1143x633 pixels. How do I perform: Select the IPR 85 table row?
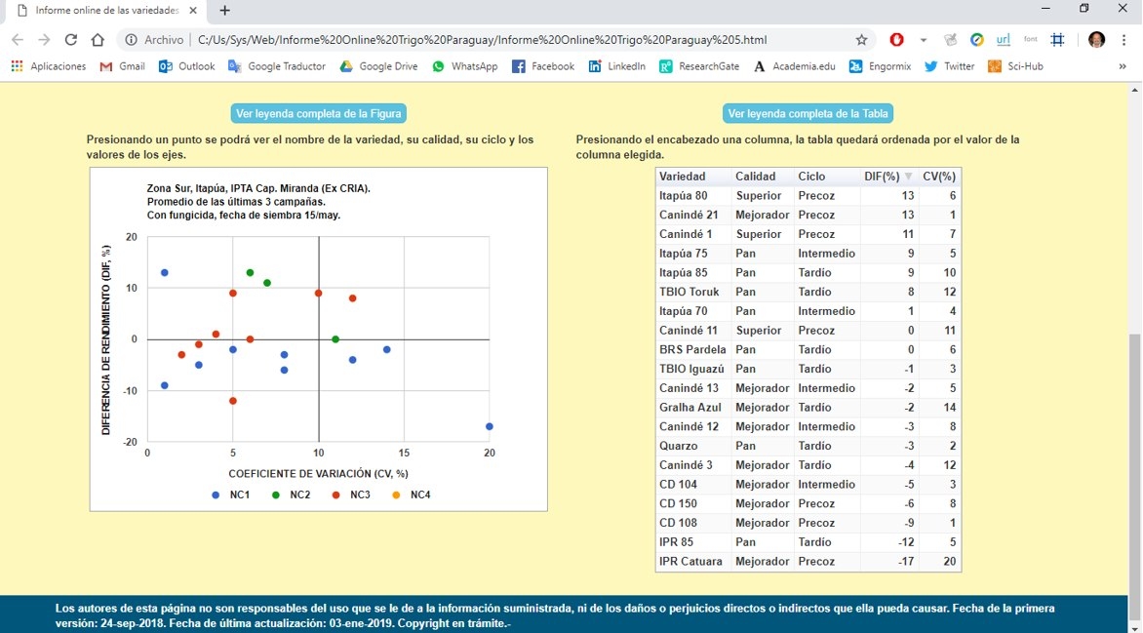808,542
